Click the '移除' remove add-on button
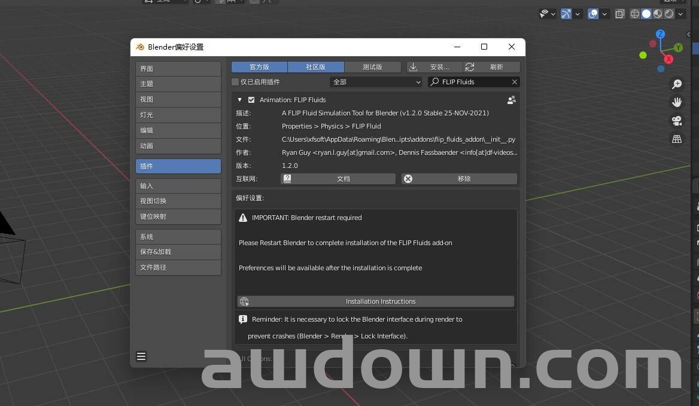The image size is (699, 406). [459, 179]
